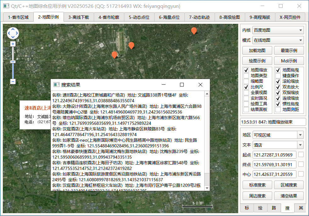Uncheck the 惯性拖曳 checkbox

tap(278, 104)
